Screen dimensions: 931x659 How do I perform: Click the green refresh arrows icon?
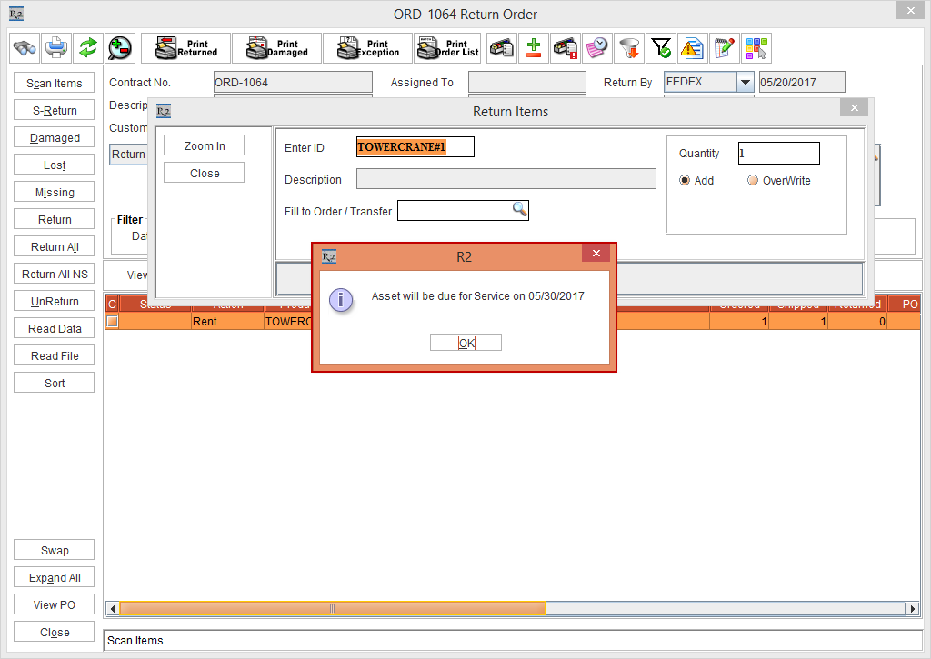tap(87, 47)
